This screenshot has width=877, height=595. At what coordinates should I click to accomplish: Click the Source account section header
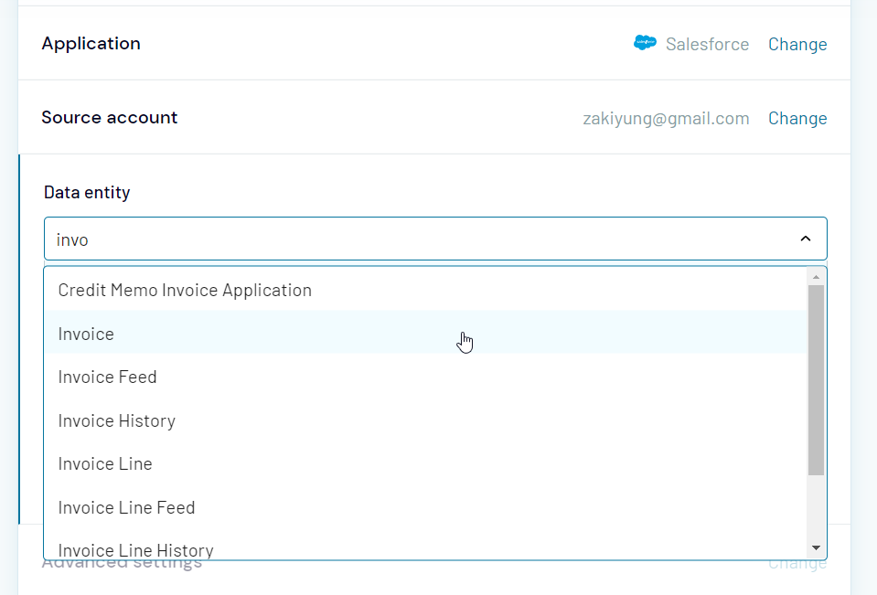tap(109, 117)
